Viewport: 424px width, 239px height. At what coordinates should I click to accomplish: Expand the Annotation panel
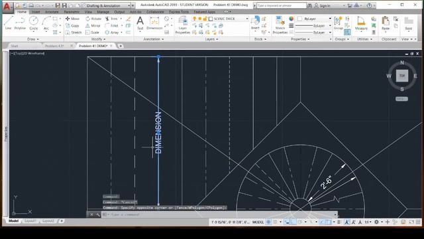154,39
